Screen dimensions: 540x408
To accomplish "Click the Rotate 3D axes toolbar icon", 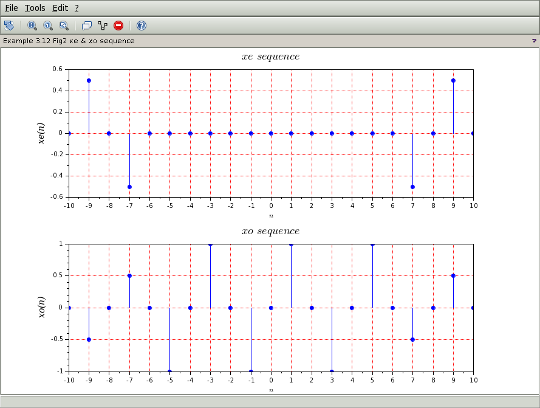I will [x=9, y=26].
